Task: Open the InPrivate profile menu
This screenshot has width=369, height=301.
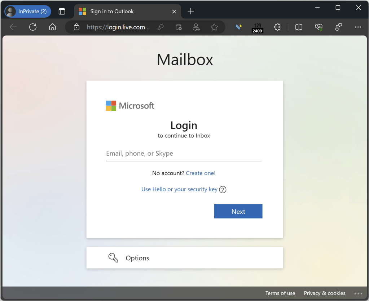Action: 28,11
